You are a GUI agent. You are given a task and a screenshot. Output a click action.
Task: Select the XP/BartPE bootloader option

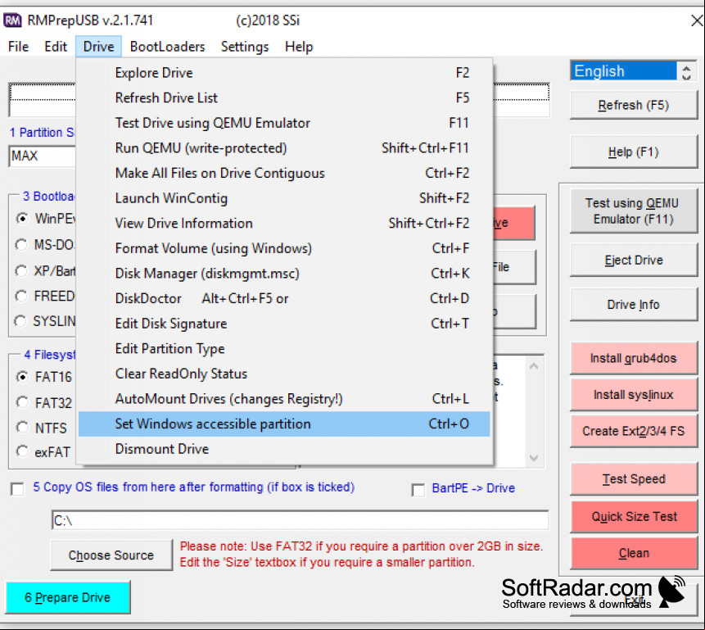coord(21,271)
